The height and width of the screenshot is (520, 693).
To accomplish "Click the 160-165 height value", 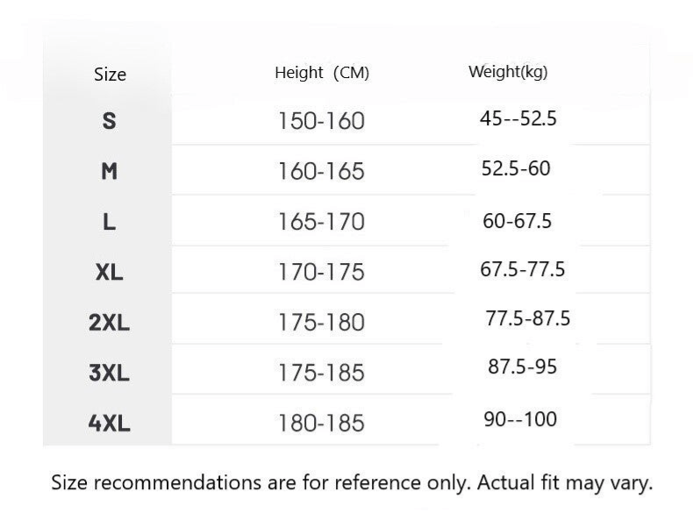I will (x=321, y=171).
